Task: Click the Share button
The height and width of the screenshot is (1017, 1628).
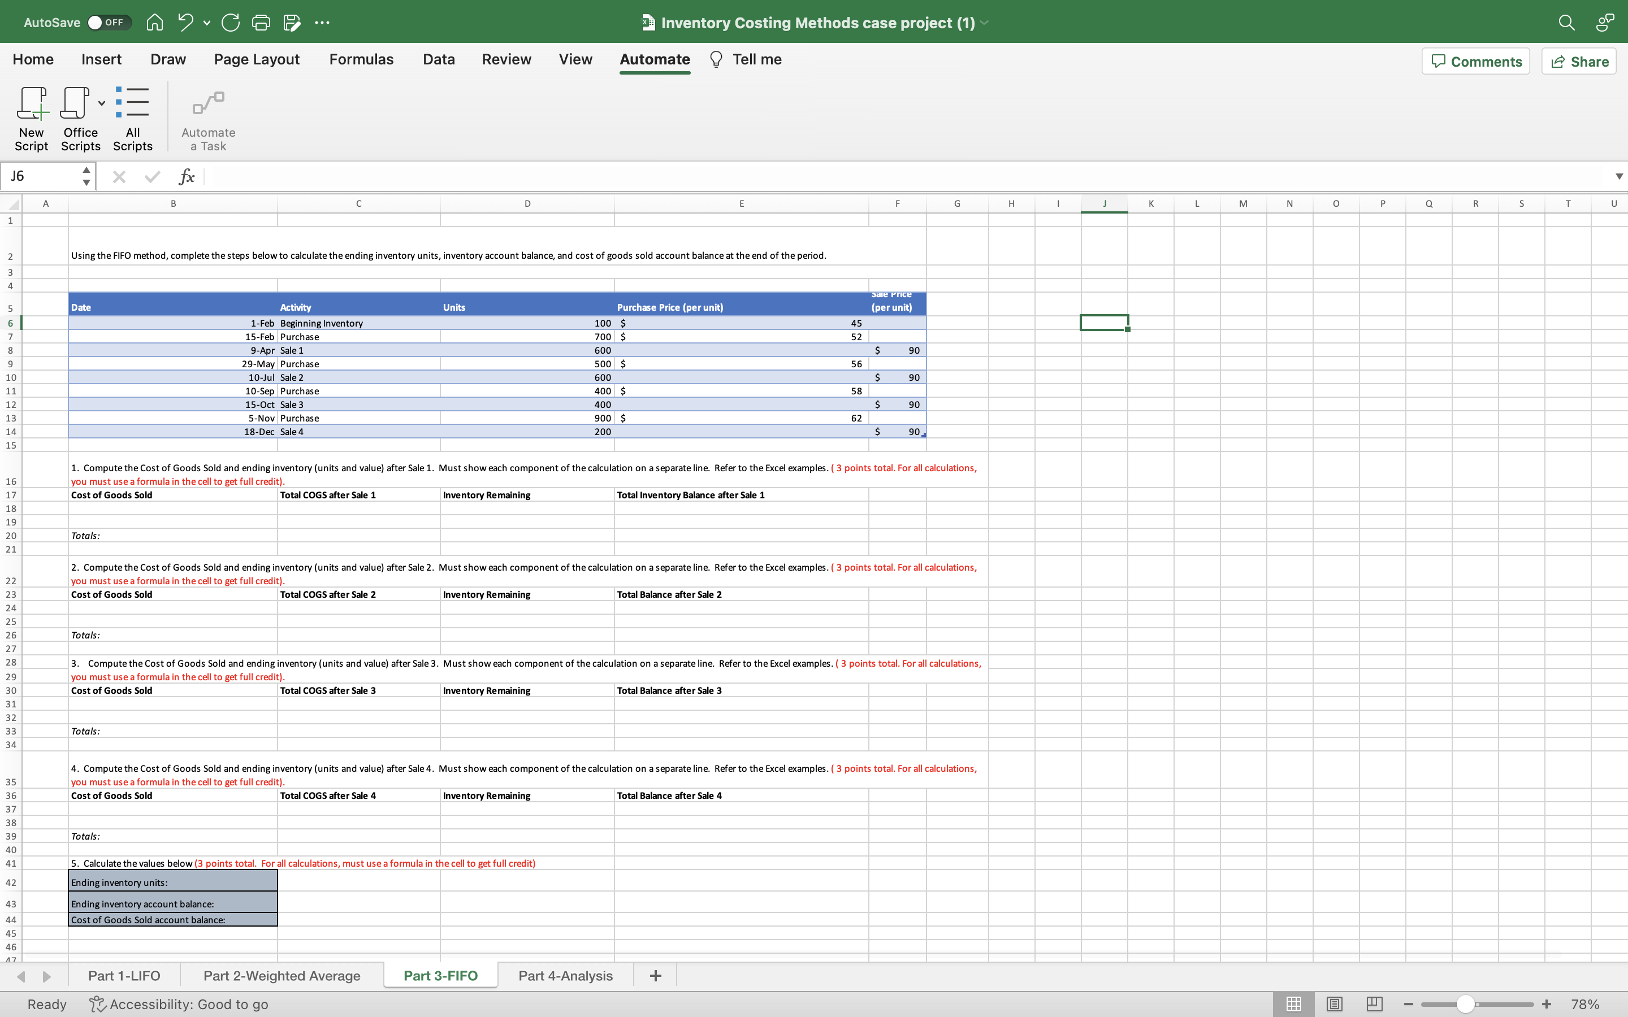Action: pos(1579,61)
